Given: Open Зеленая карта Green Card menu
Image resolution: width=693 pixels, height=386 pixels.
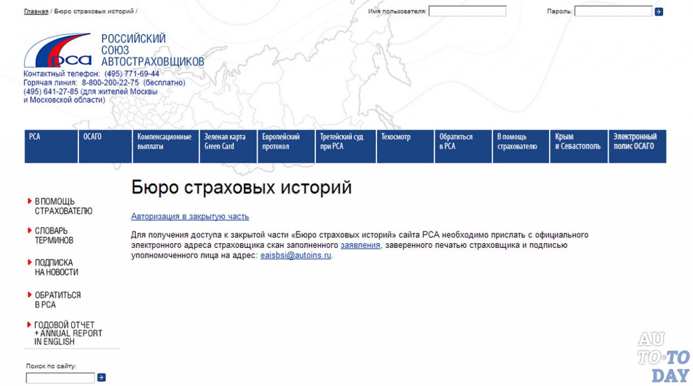Looking at the screenshot, I should tap(228, 146).
